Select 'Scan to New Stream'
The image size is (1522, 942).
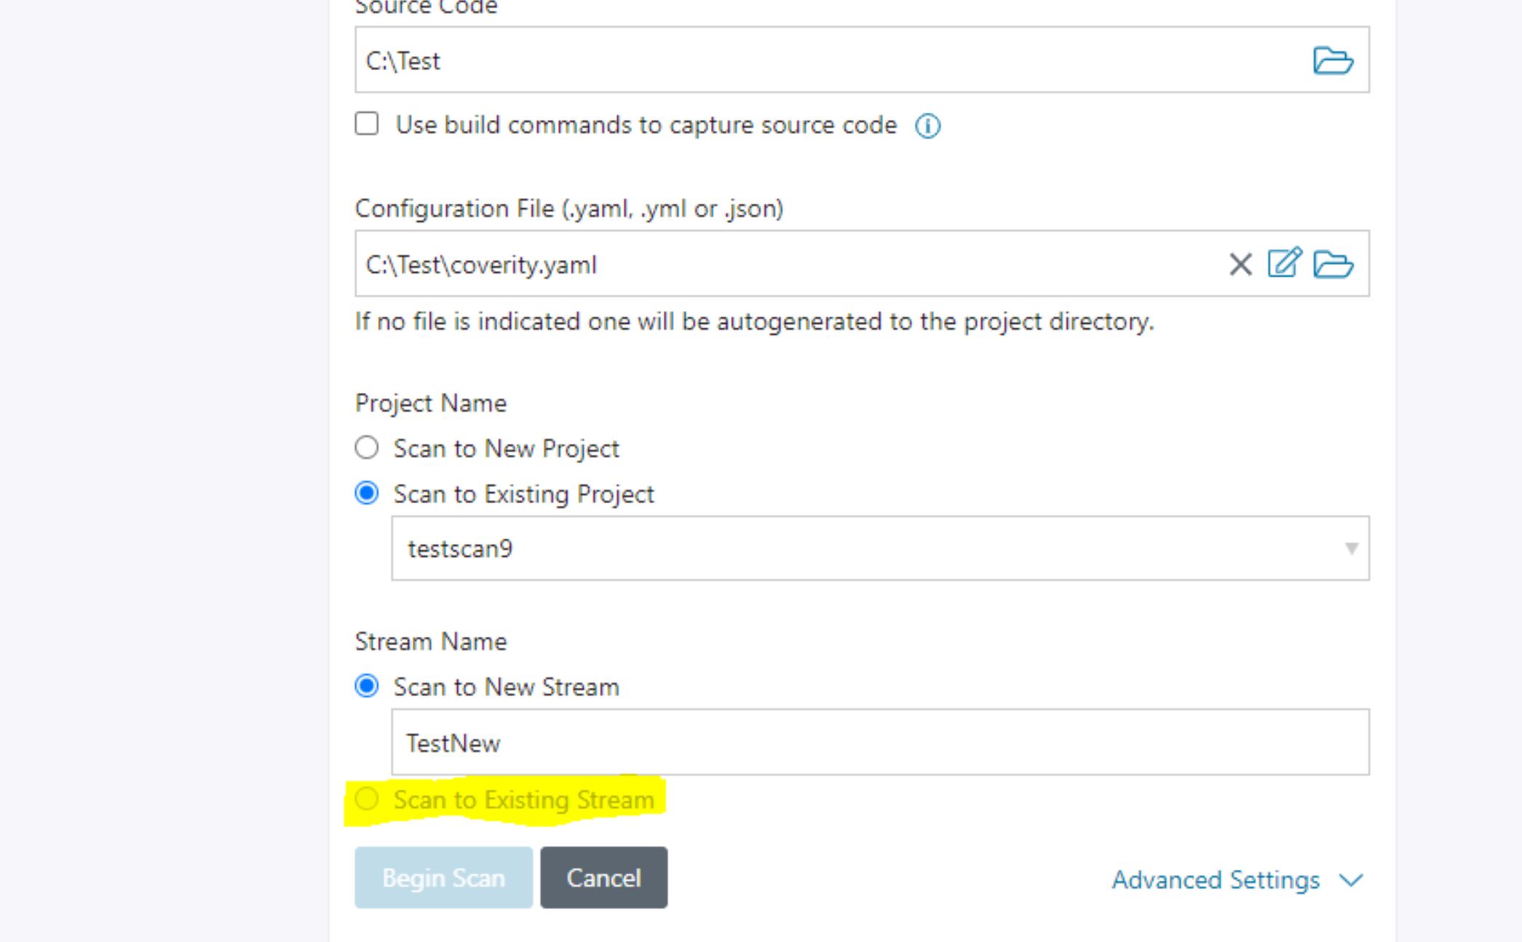click(366, 686)
